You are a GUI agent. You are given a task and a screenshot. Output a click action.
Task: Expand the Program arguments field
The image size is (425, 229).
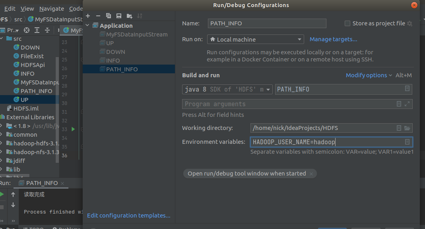tap(407, 104)
